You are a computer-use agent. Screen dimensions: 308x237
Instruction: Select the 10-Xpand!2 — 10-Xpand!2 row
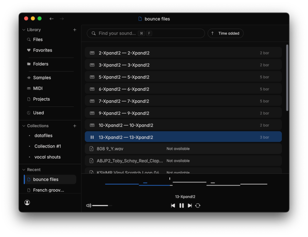[183, 125]
